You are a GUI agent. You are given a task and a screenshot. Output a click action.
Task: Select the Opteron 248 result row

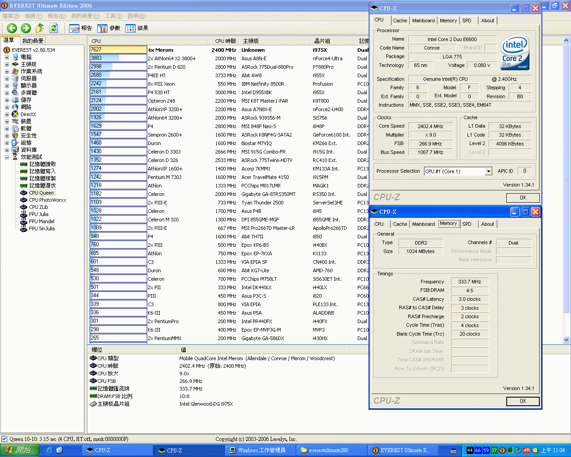pyautogui.click(x=229, y=101)
